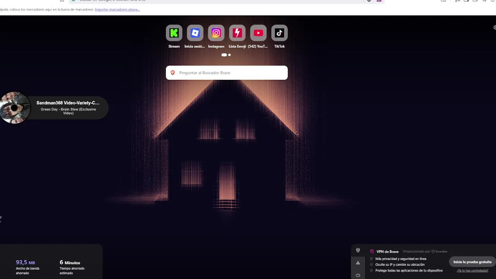
Task: Click the circular album art thumbnail
Action: coord(15,108)
